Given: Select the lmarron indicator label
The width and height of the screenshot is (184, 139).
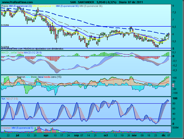Looking at the screenshot, I should click(x=21, y=77).
